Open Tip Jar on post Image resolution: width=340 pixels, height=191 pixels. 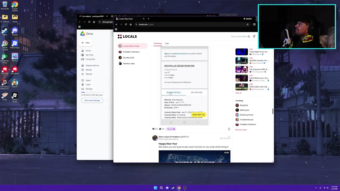point(171,129)
